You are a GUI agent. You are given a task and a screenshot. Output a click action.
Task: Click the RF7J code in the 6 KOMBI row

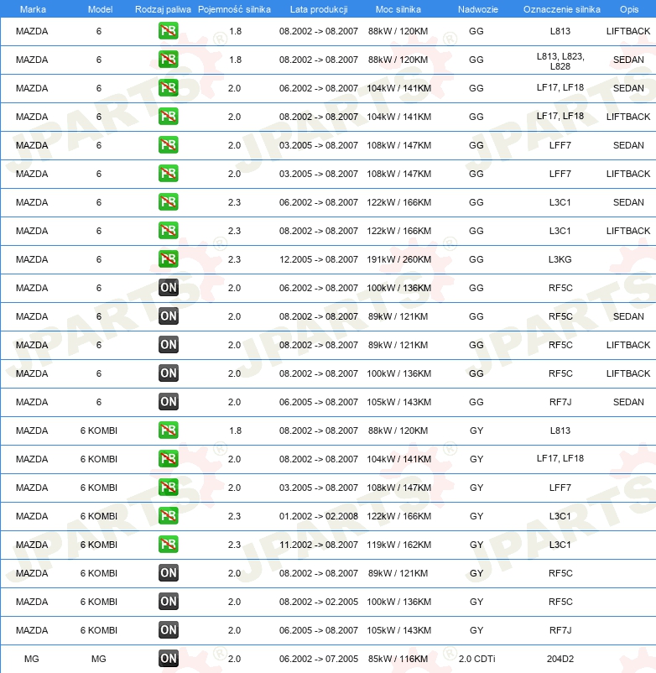(560, 630)
